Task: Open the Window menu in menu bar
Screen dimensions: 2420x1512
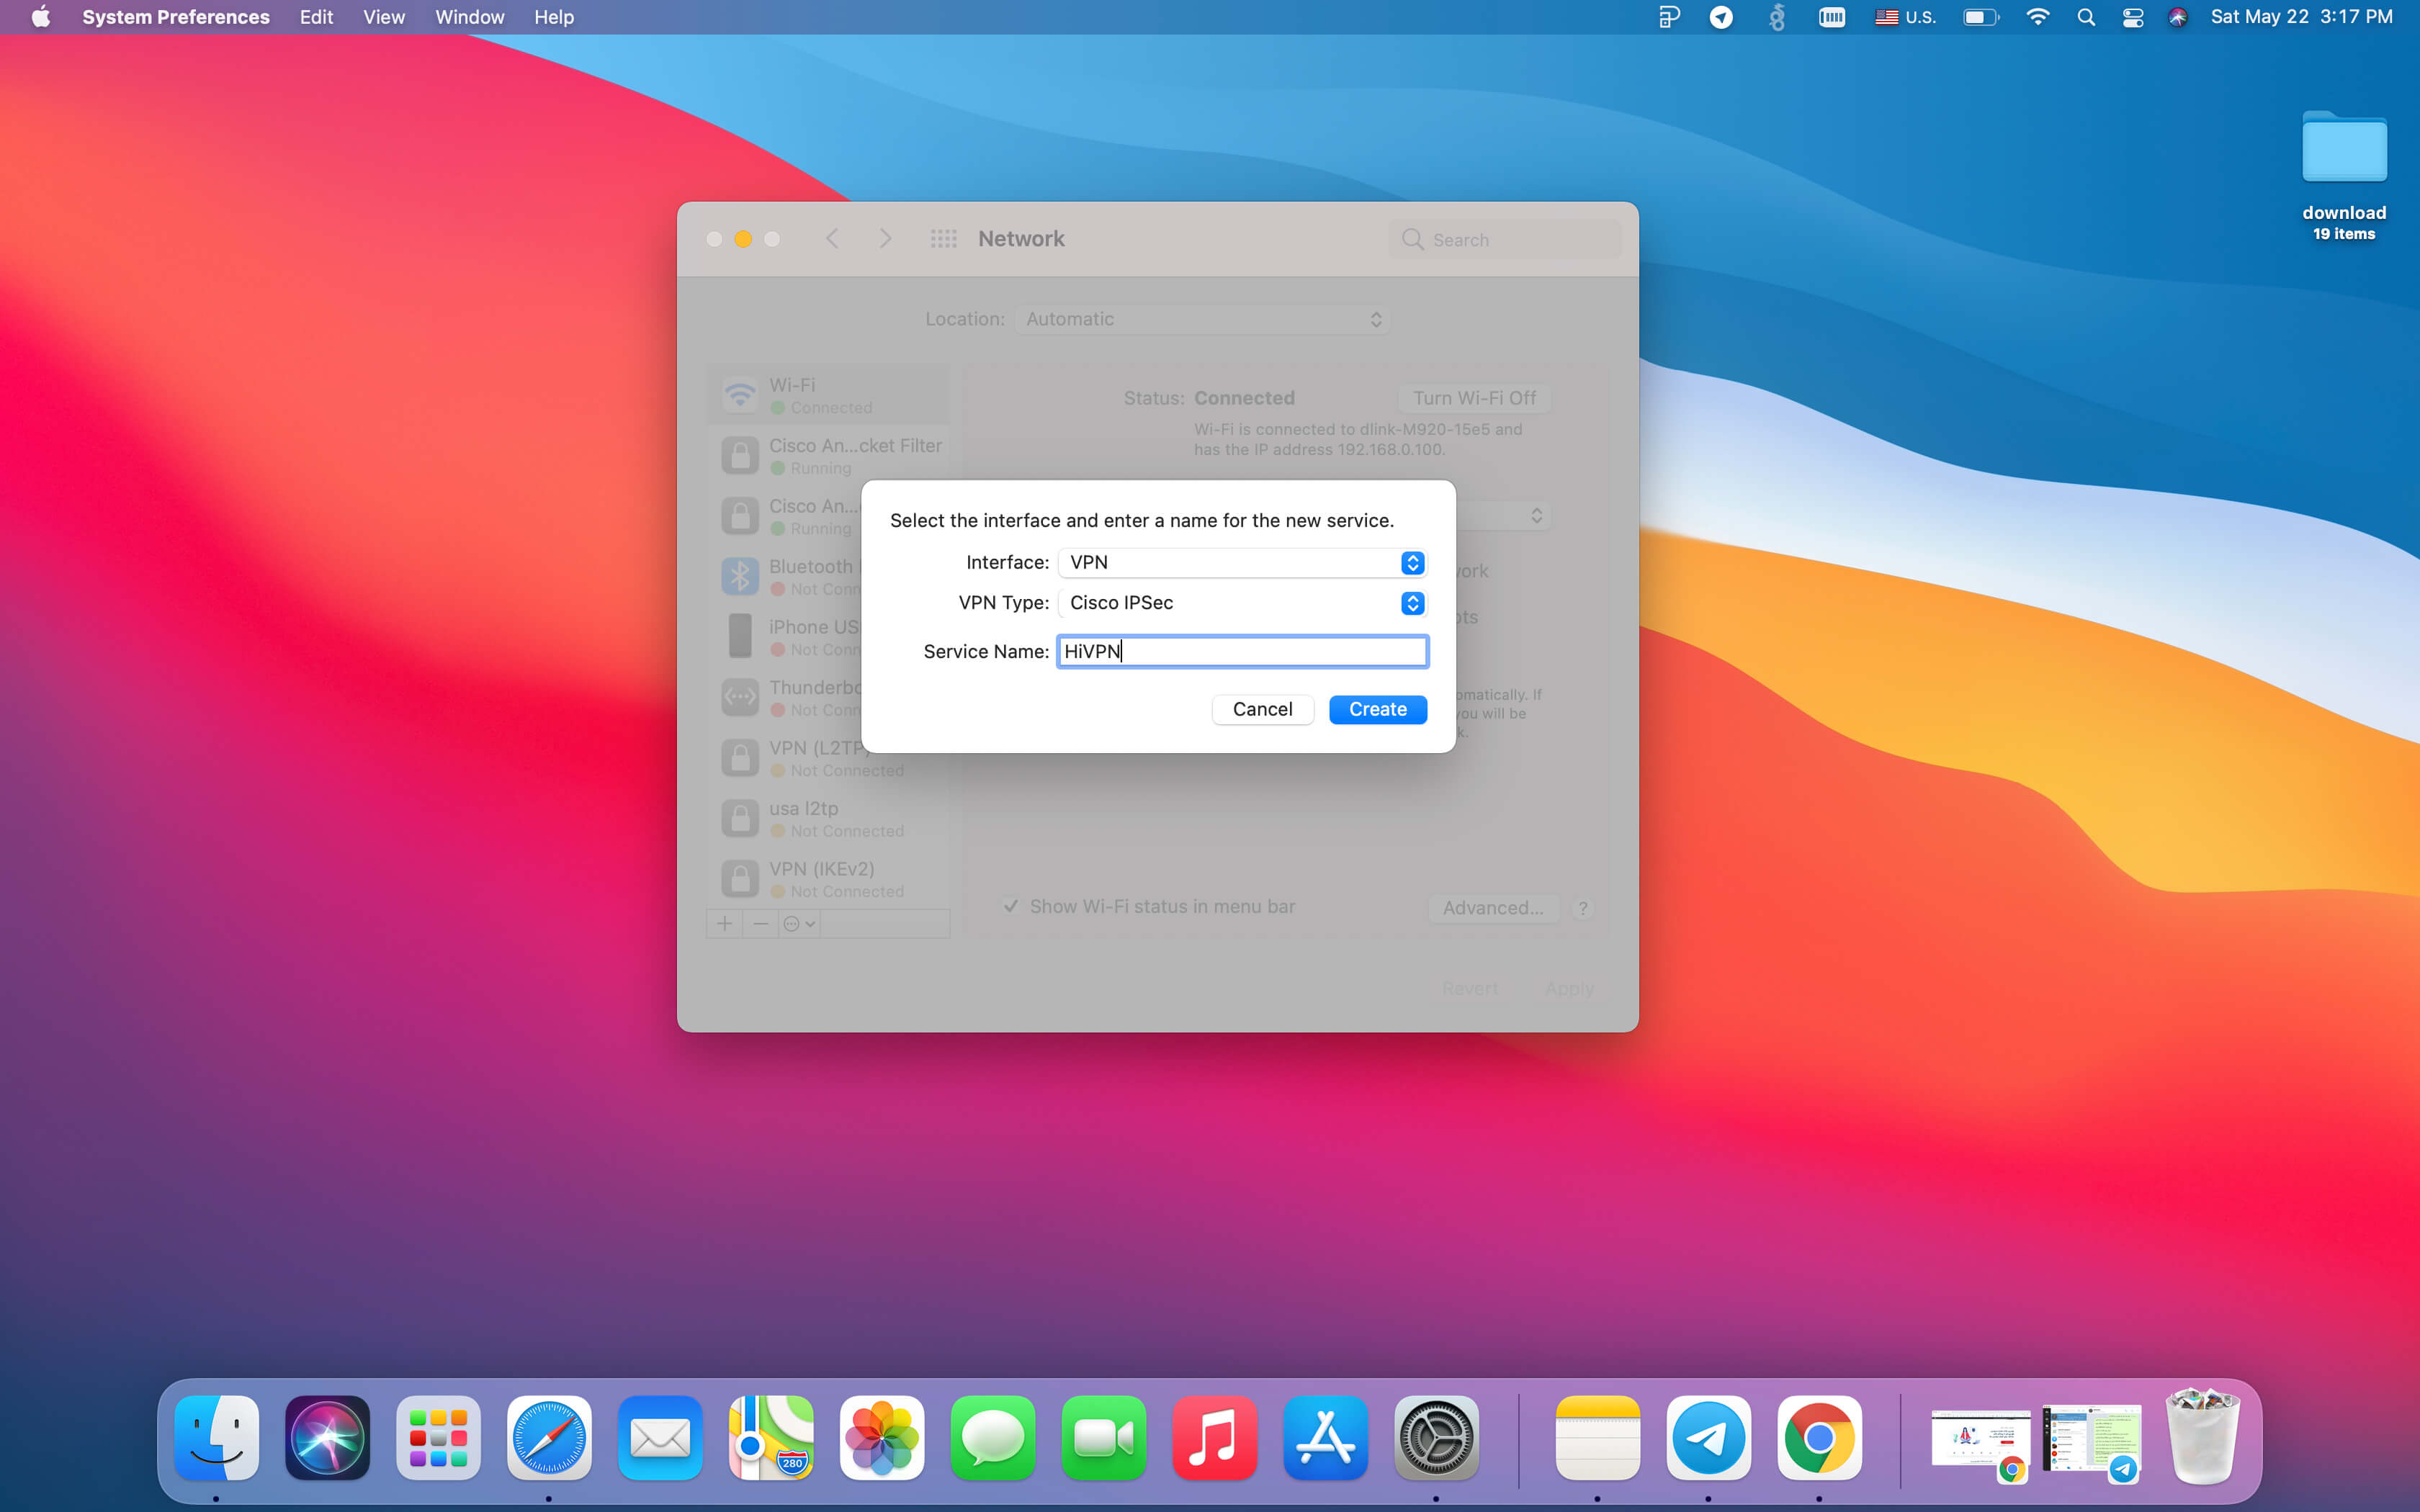Action: (x=469, y=17)
